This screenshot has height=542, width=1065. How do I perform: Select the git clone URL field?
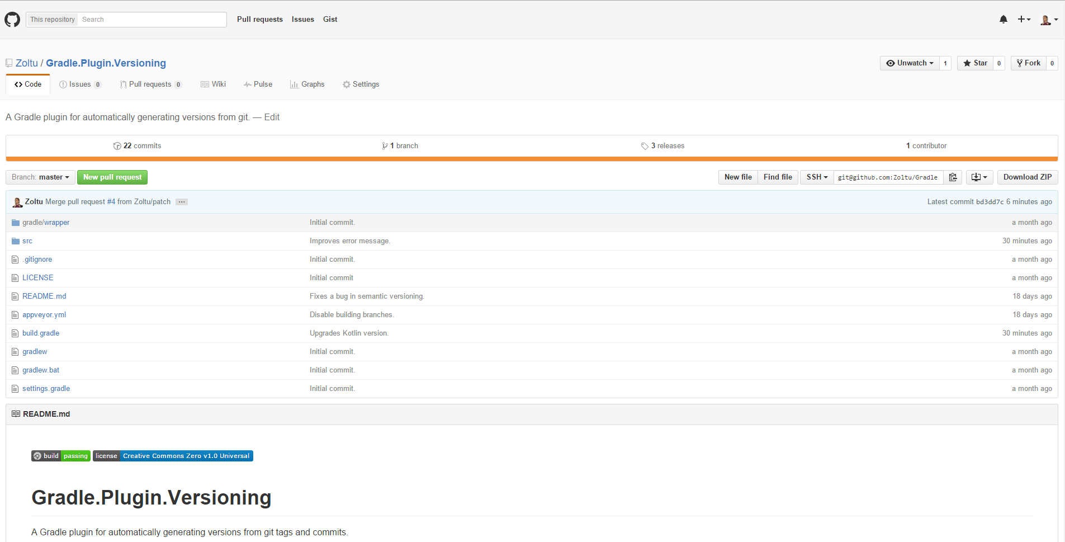[888, 177]
